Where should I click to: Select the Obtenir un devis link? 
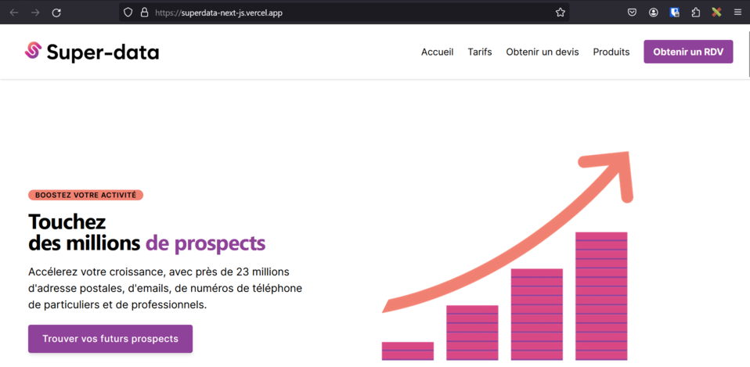click(543, 52)
